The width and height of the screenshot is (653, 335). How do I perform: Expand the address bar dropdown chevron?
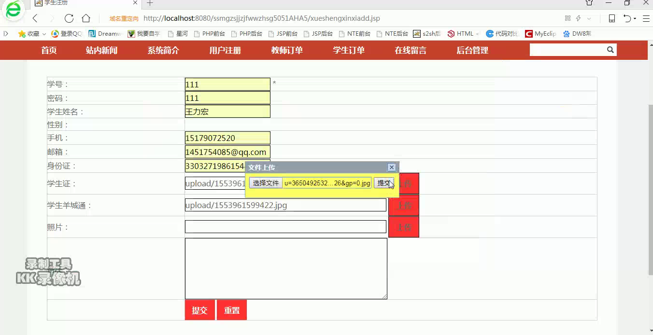(589, 18)
